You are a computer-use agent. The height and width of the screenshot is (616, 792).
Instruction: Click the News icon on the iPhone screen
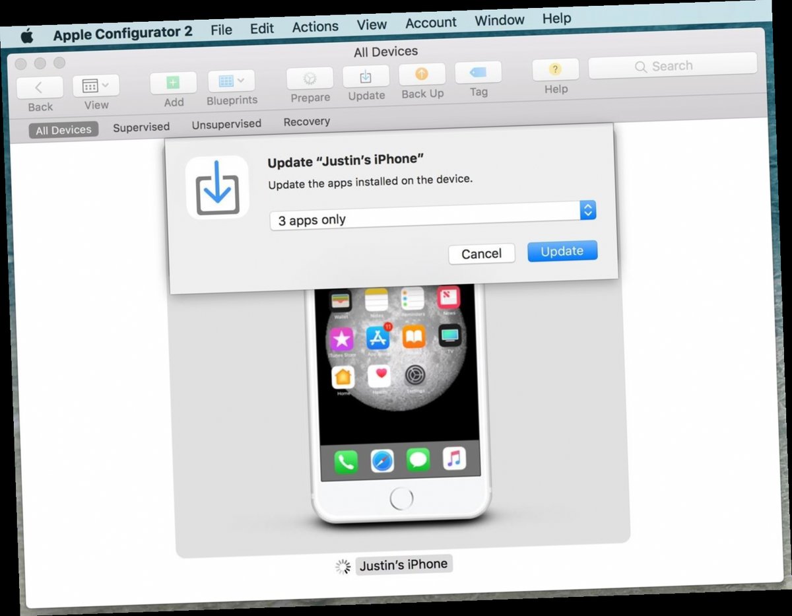click(x=448, y=297)
